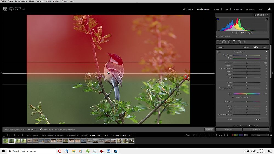The image size is (274, 154).
Task: Enable the 'Photo d'origine' checkbox
Action: click(218, 36)
